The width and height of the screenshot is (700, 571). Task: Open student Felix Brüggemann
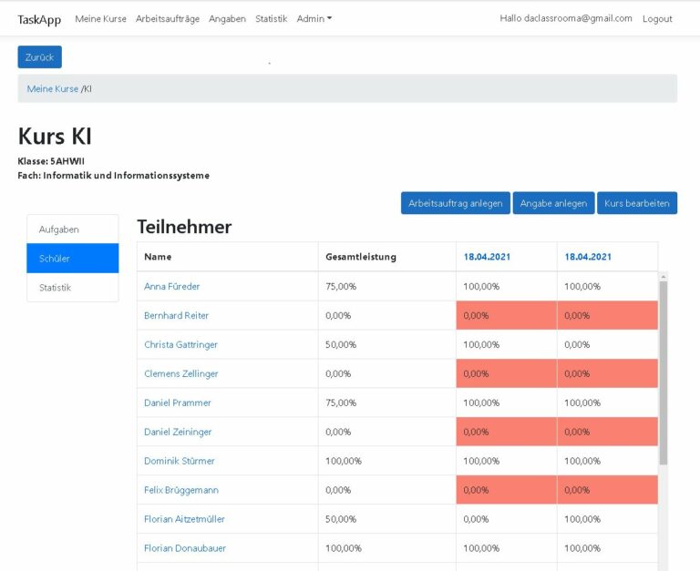point(181,490)
